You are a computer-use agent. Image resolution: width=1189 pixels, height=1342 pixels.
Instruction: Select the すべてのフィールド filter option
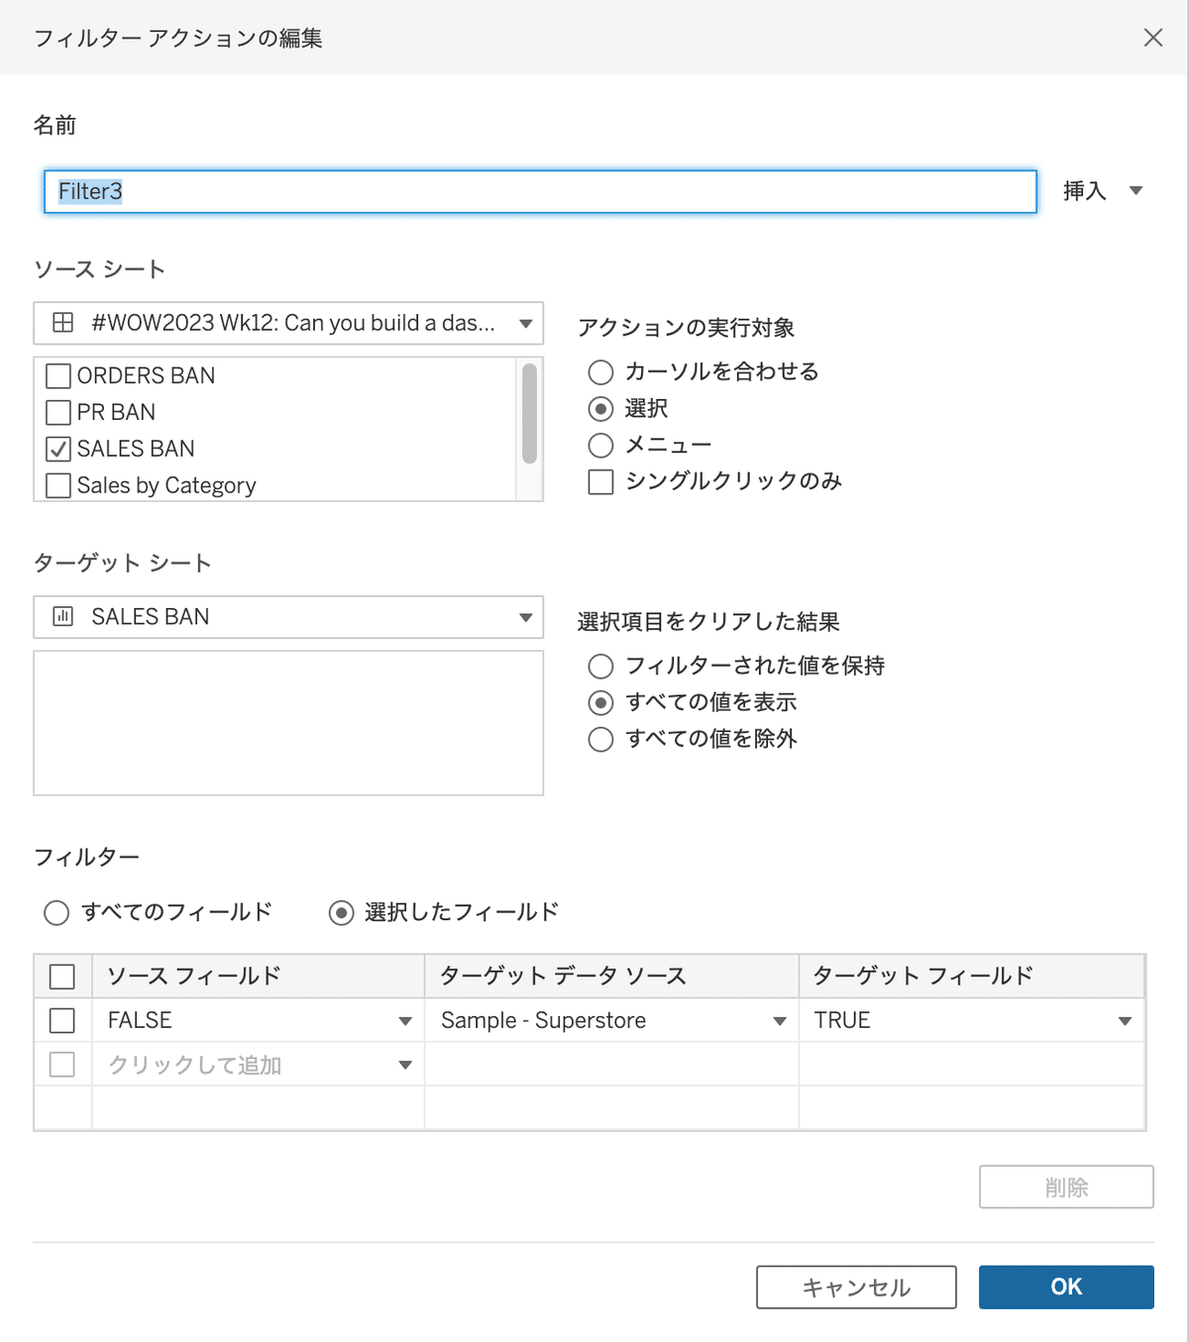(56, 912)
